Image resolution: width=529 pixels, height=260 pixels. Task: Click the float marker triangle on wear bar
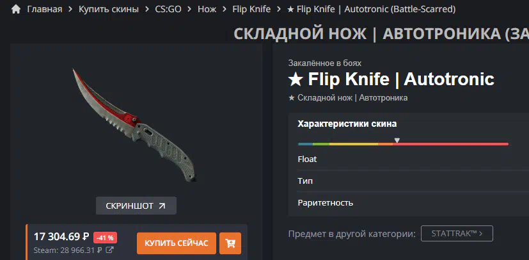tap(397, 140)
